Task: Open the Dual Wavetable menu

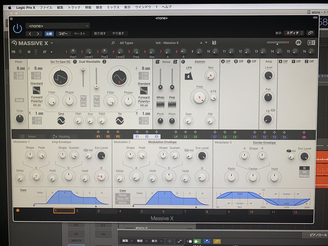Action: [89, 62]
